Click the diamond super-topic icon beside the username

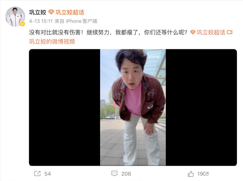[51, 12]
